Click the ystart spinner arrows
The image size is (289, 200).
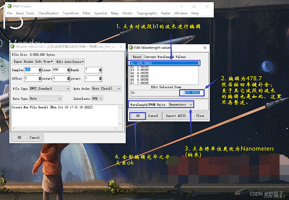point(100,79)
